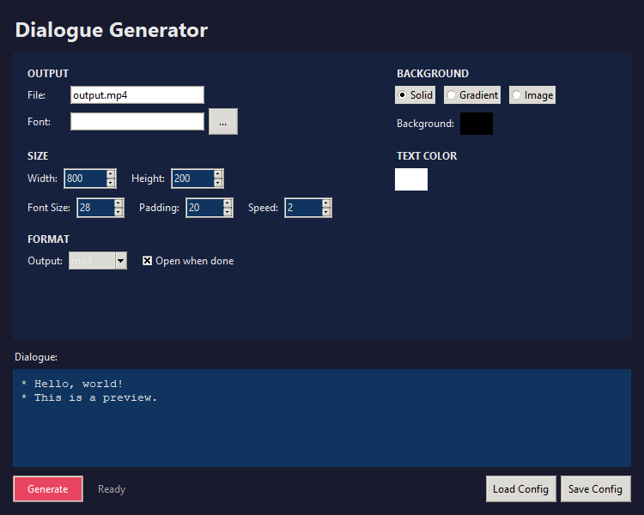The image size is (644, 515).
Task: Increase Font Size with up arrow
Action: tap(118, 203)
